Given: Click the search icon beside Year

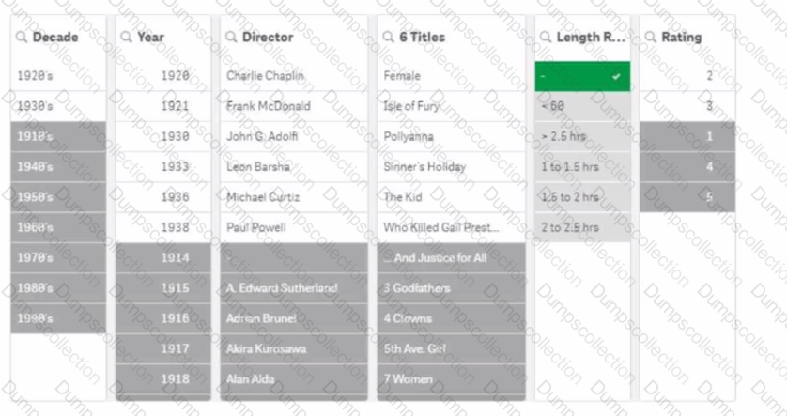Looking at the screenshot, I should pos(126,38).
